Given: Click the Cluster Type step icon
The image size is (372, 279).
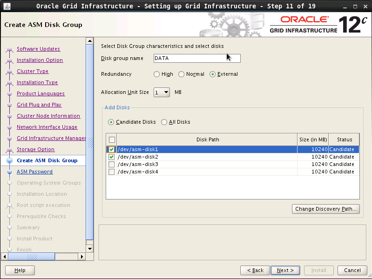Looking at the screenshot, I should (9, 72).
